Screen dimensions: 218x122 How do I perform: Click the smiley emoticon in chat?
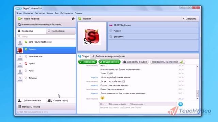(x=102, y=98)
